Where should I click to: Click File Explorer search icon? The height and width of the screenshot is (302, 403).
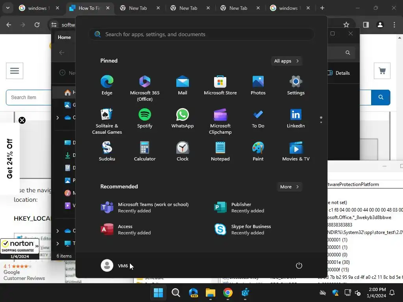348,53
